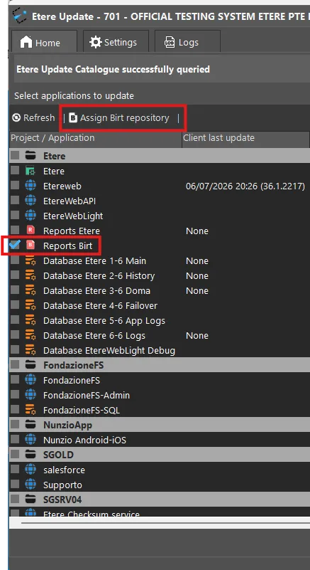Click the green Etere application icon
Viewport: 310px width, 570px height.
[x=31, y=171]
